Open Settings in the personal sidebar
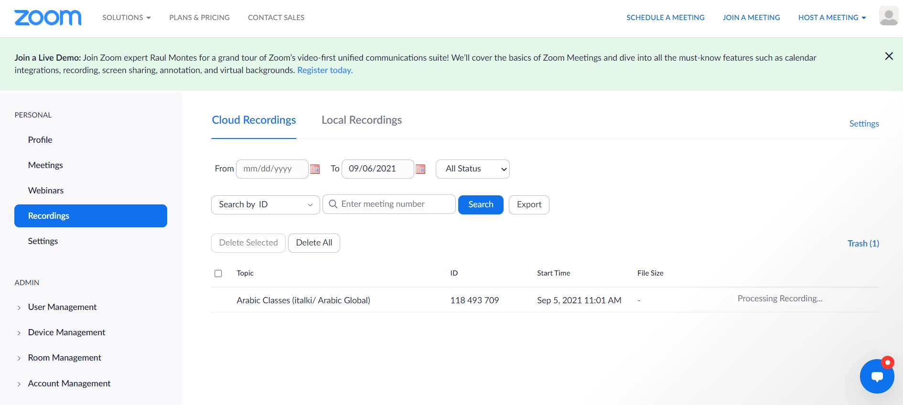 [43, 241]
